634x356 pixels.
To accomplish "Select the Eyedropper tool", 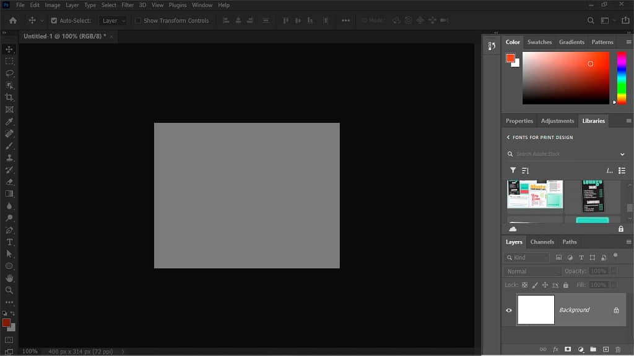I will (9, 122).
